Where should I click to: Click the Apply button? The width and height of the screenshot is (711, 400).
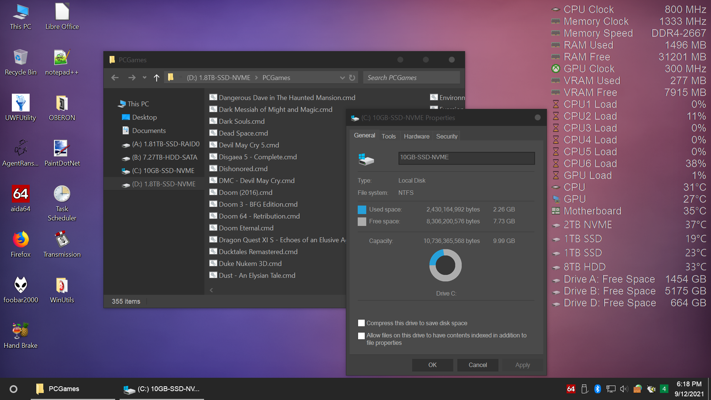522,365
